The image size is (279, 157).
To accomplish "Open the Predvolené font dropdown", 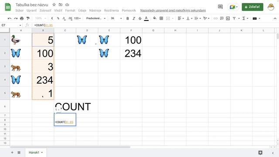I will pos(96,18).
